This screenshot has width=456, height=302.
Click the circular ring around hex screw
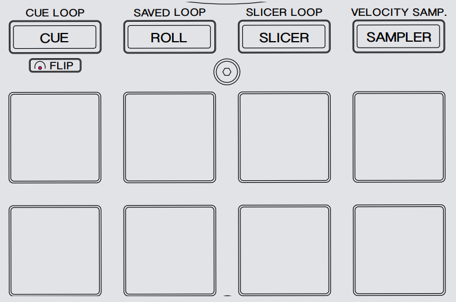pyautogui.click(x=227, y=72)
